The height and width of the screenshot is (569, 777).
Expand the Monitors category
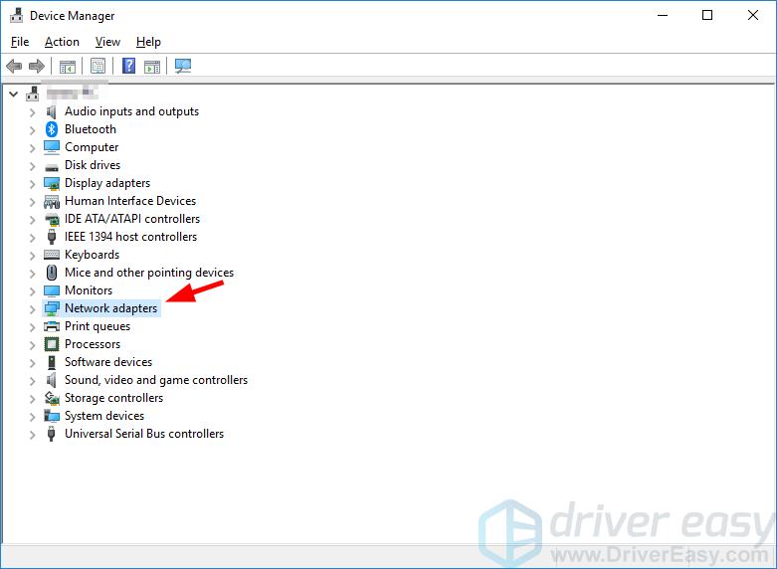[33, 291]
